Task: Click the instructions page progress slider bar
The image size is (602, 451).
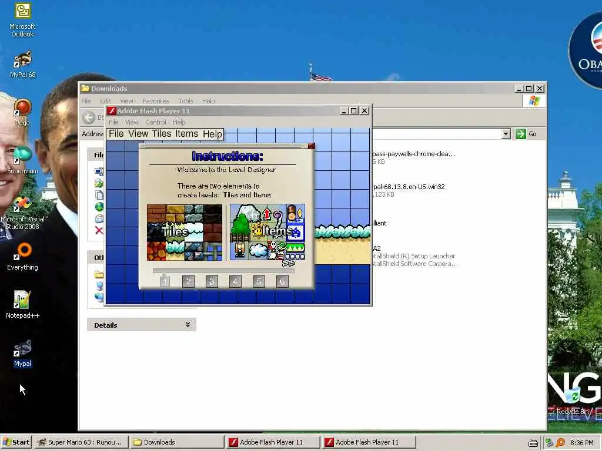Action: [x=223, y=270]
